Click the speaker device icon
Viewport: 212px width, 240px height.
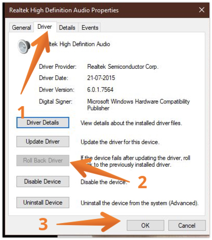pyautogui.click(x=24, y=46)
